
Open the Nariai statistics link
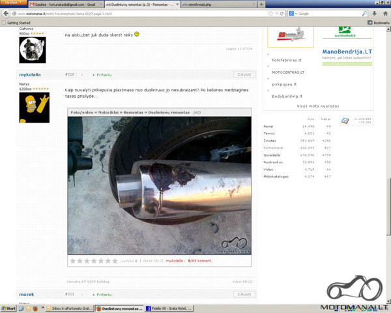click(x=268, y=127)
